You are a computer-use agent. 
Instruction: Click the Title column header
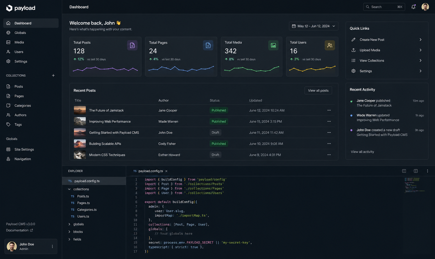tap(78, 100)
